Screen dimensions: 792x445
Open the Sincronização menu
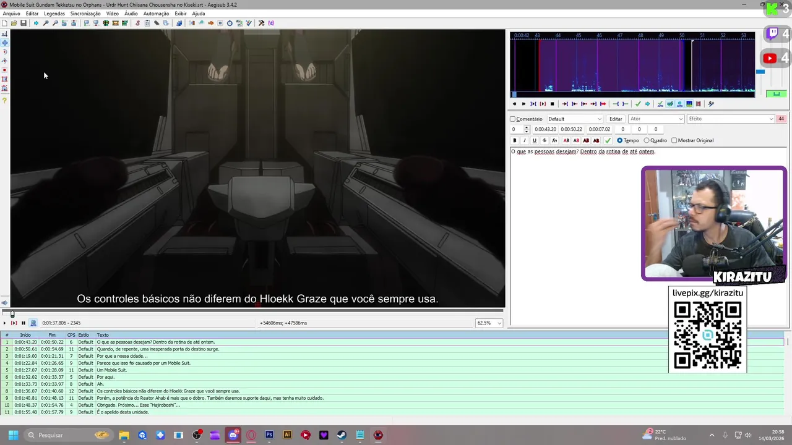point(85,14)
